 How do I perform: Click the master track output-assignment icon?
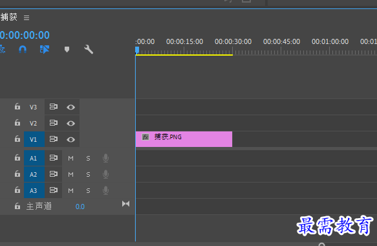click(125, 204)
